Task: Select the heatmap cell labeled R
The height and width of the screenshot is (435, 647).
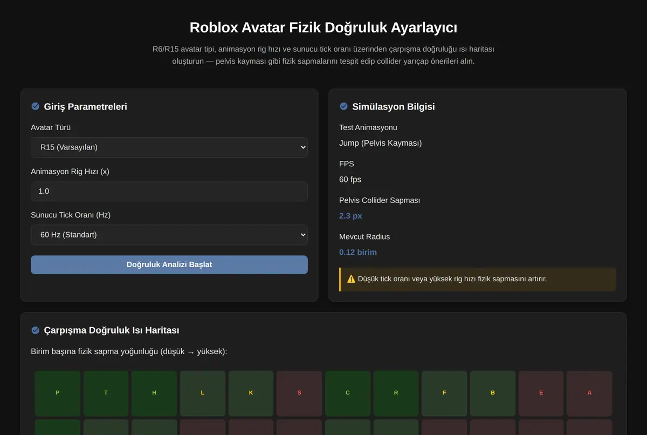Action: coord(396,393)
